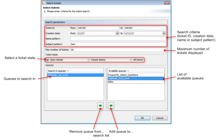The width and height of the screenshot is (220, 140).
Task: Click the Max number of tickets field
Action: [x=118, y=50]
